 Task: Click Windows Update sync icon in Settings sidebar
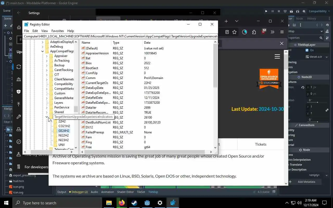(19, 67)
